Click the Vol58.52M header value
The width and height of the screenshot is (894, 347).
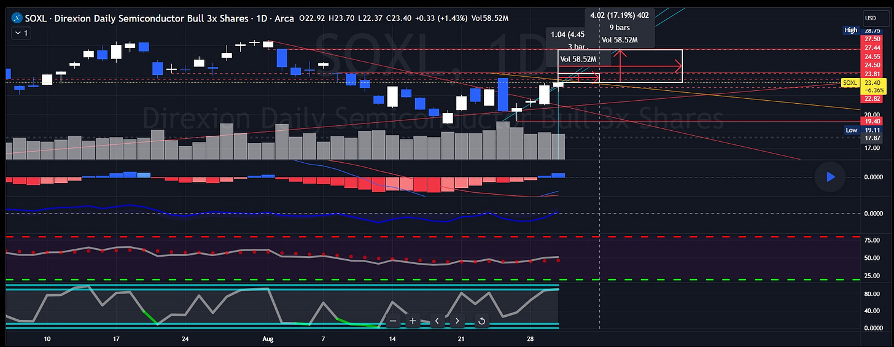pos(491,18)
